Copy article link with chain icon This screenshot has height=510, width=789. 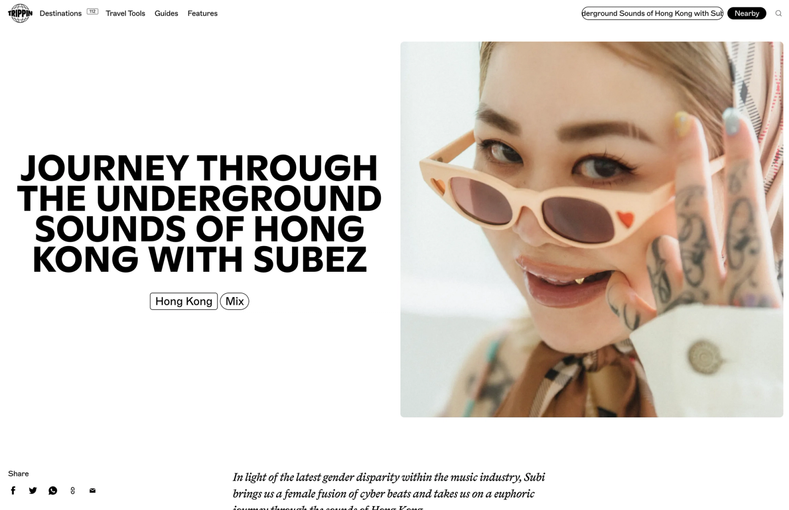[72, 490]
